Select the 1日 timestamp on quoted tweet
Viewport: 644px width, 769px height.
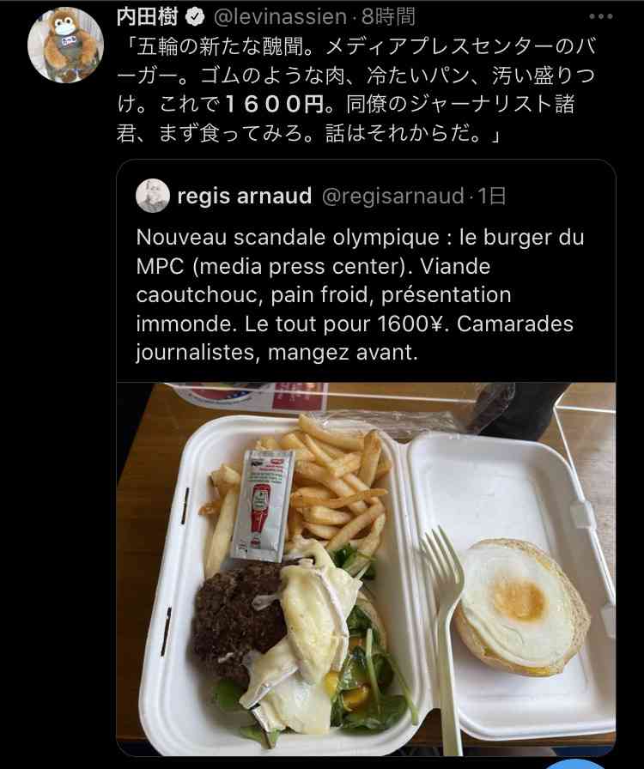(491, 196)
